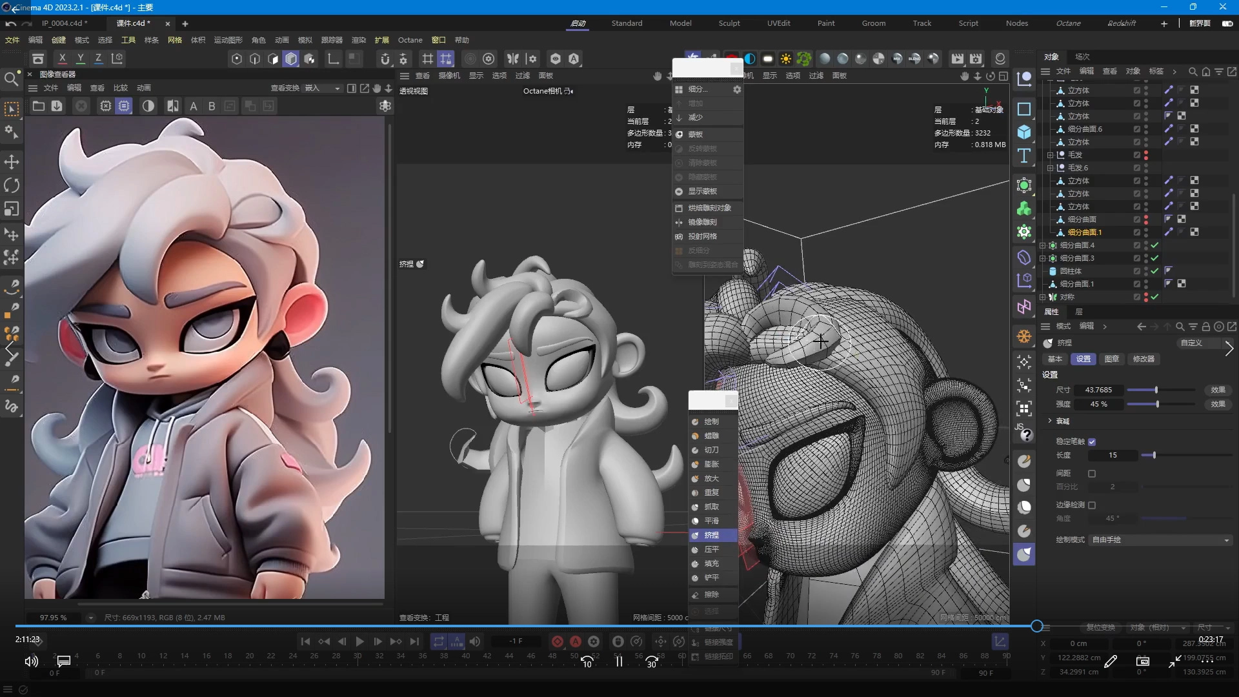This screenshot has height=697, width=1239.
Task: Enable the 间距 (Spacing) checkbox
Action: click(1092, 474)
